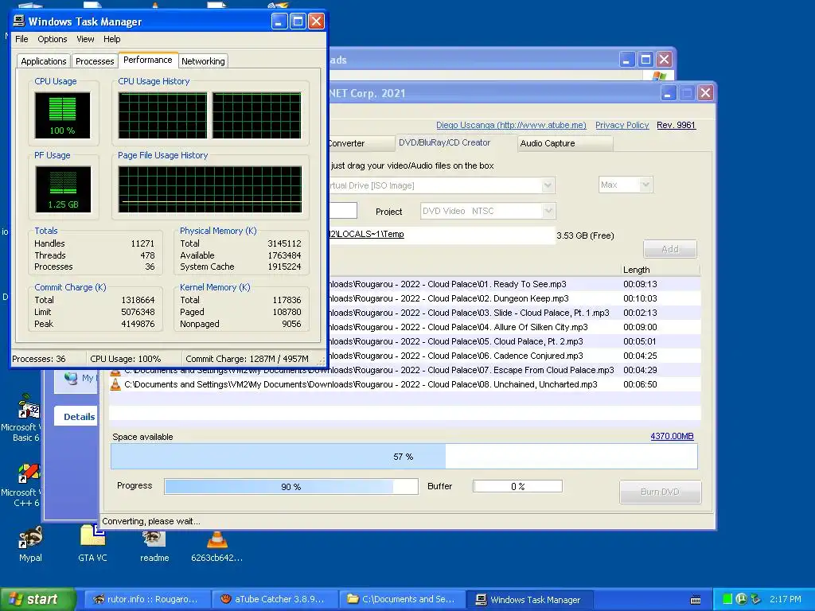Open the 6263cb642 VLC file icon

pyautogui.click(x=216, y=546)
